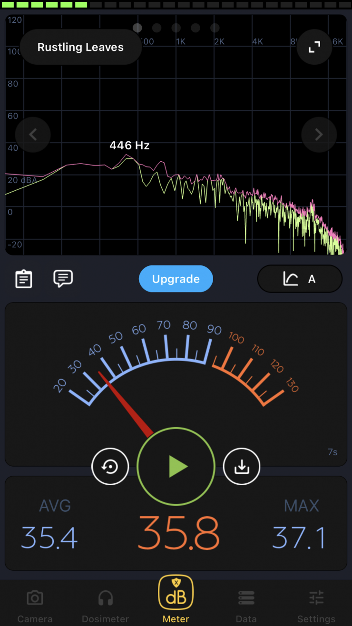This screenshot has height=626, width=352.
Task: Open the A frequency weighting selector
Action: pyautogui.click(x=300, y=279)
